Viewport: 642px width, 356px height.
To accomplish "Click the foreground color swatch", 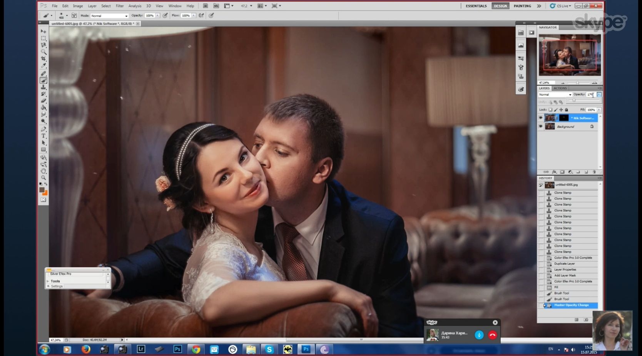I will pyautogui.click(x=42, y=190).
